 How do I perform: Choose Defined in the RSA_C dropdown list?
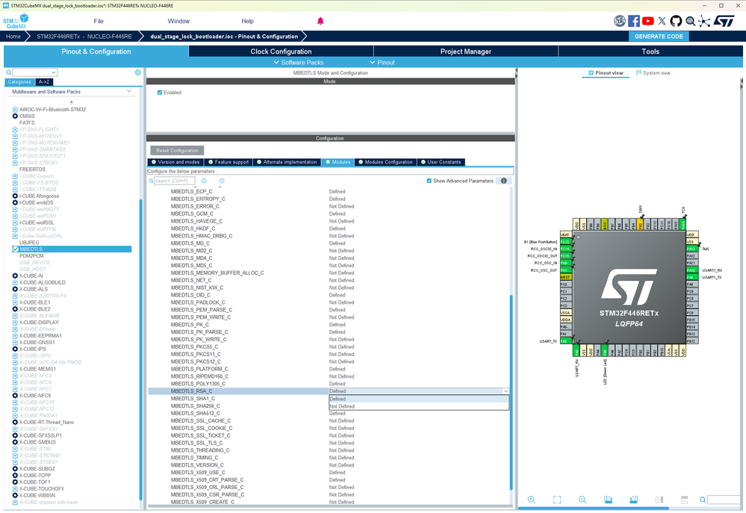pyautogui.click(x=419, y=399)
